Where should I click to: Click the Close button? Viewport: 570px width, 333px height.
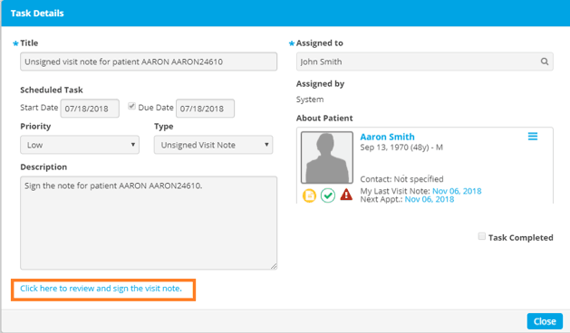pos(545,321)
